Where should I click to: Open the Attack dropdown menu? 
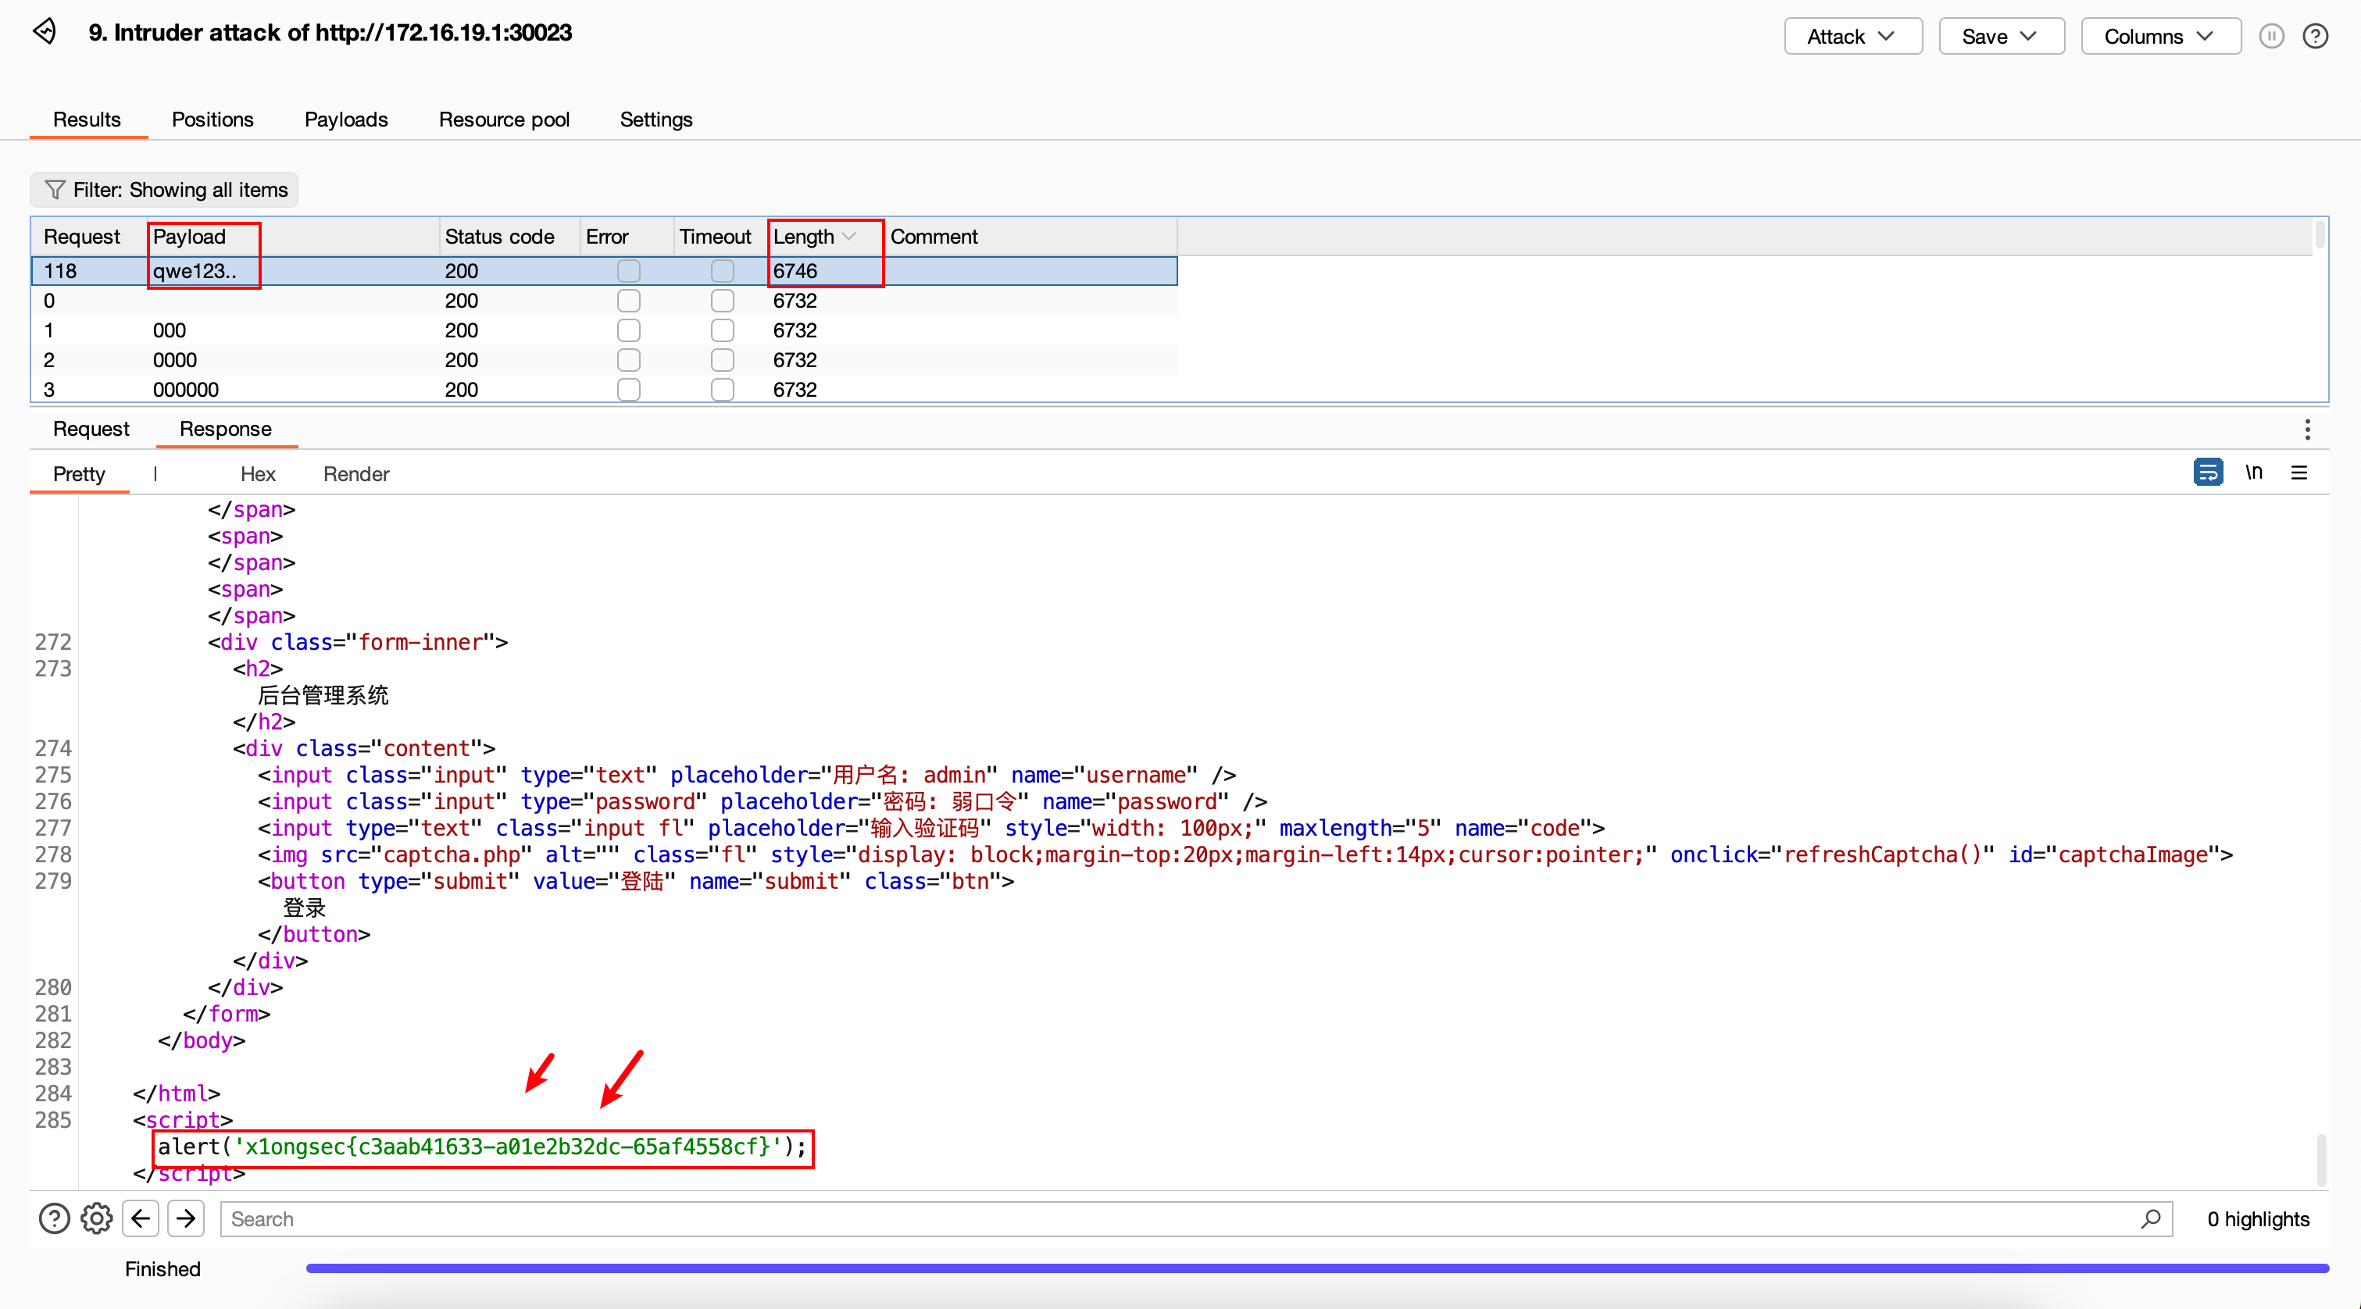coord(1852,36)
